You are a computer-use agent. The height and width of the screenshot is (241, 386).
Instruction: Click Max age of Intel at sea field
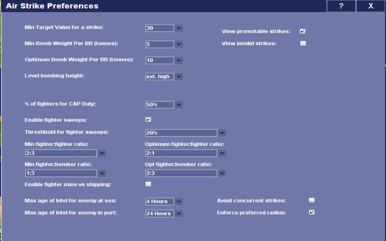pyautogui.click(x=159, y=201)
